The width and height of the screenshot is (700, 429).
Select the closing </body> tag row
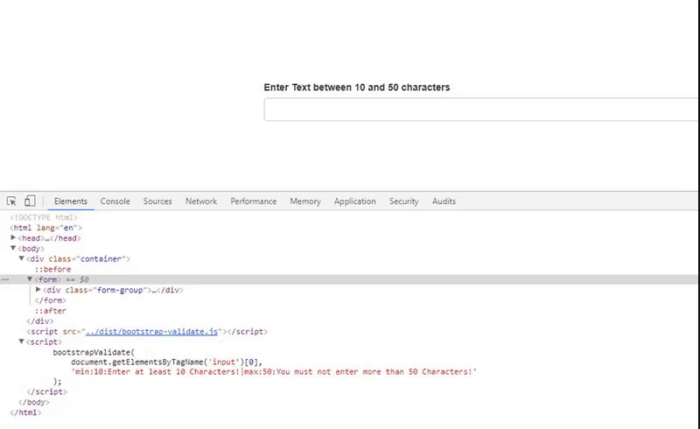click(x=34, y=402)
